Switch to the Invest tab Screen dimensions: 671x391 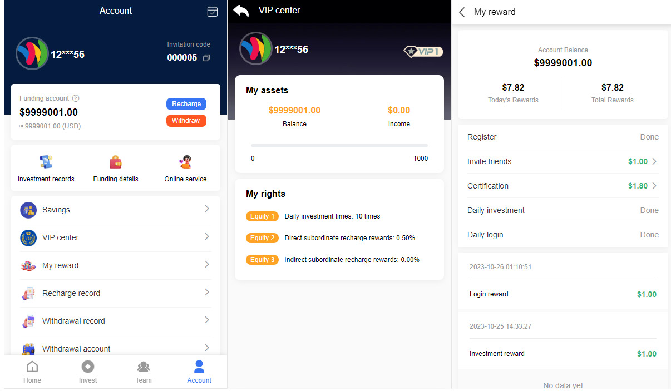click(88, 372)
